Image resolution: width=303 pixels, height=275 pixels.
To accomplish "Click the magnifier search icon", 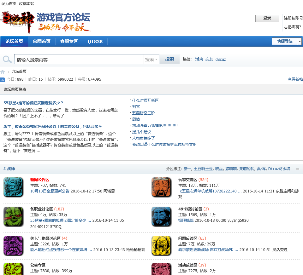I will [7, 59].
